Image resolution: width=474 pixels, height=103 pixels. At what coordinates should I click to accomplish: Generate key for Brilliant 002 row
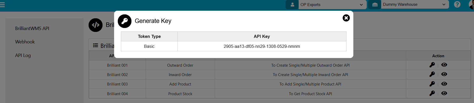point(432,74)
